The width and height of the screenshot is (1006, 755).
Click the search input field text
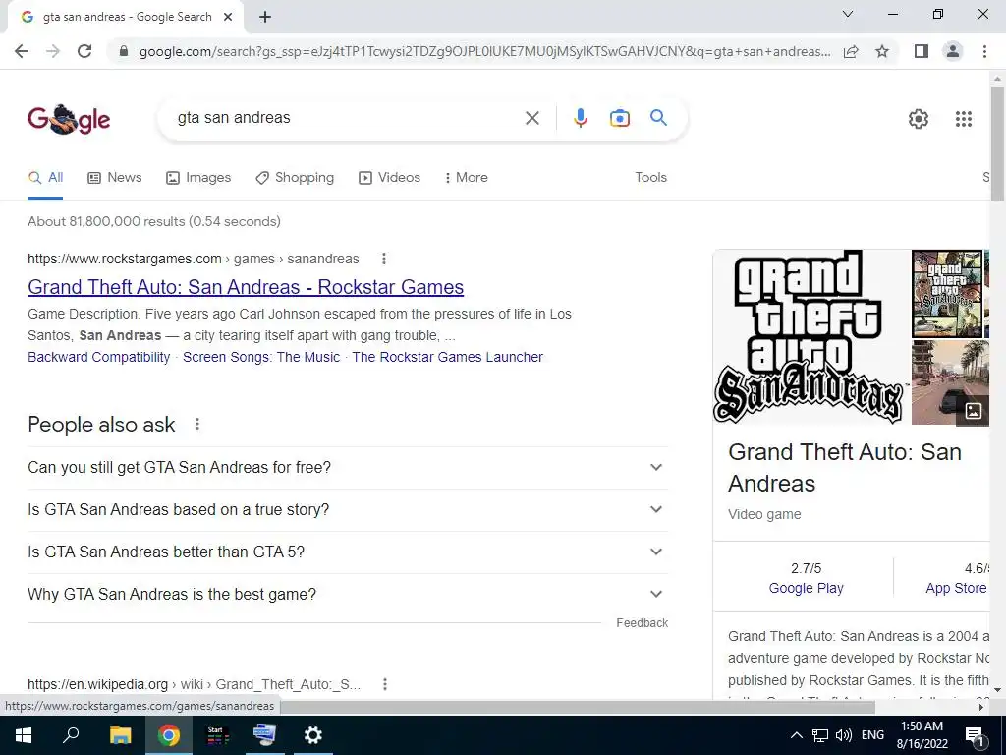pyautogui.click(x=234, y=118)
